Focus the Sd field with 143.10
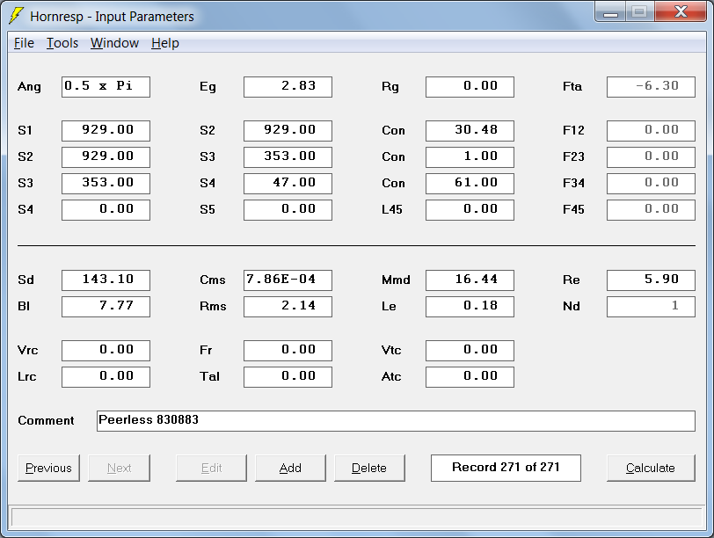The image size is (714, 538). (x=106, y=280)
